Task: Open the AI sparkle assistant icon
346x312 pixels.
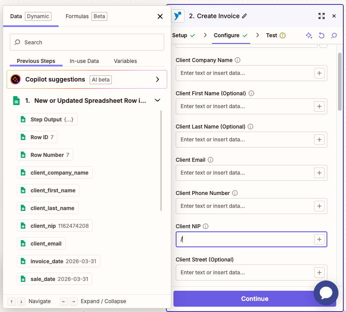Action: click(309, 35)
